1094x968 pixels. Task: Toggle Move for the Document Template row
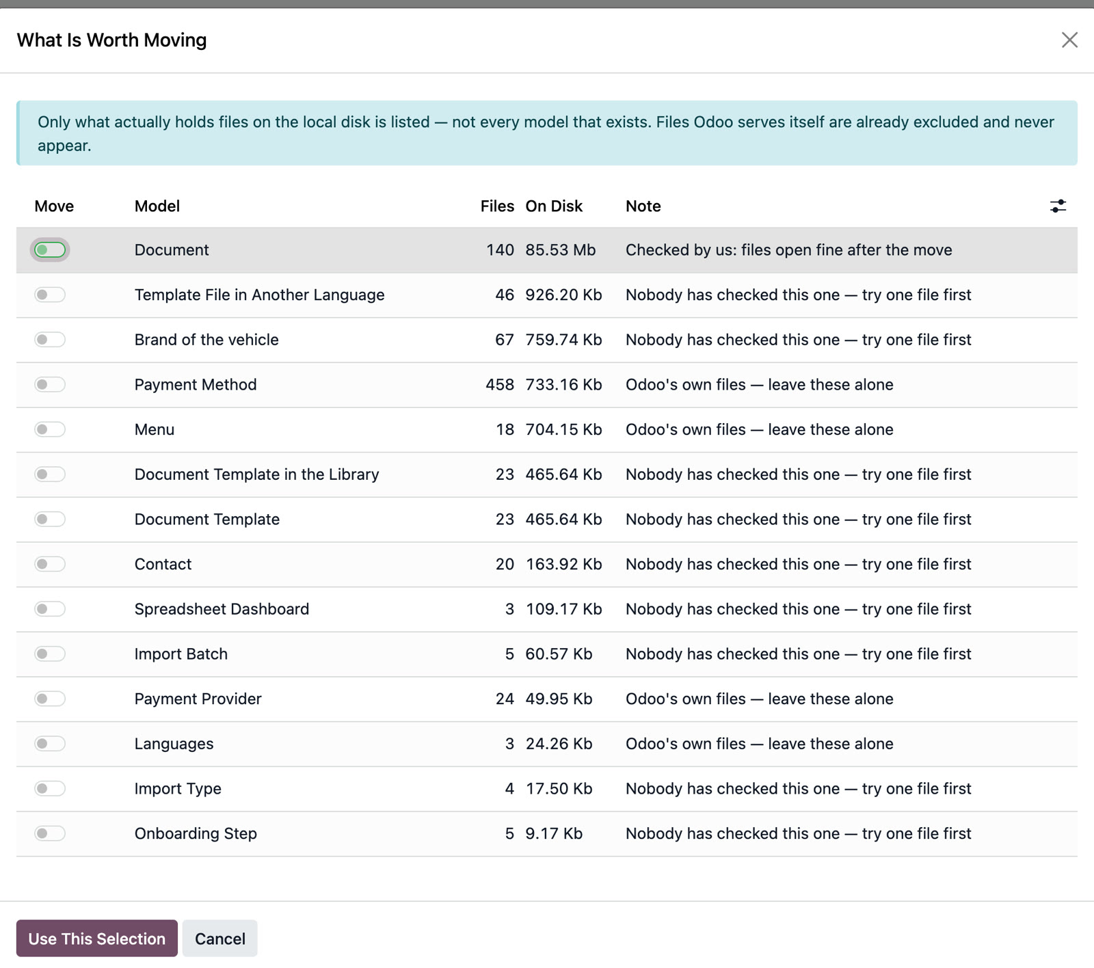pos(50,520)
